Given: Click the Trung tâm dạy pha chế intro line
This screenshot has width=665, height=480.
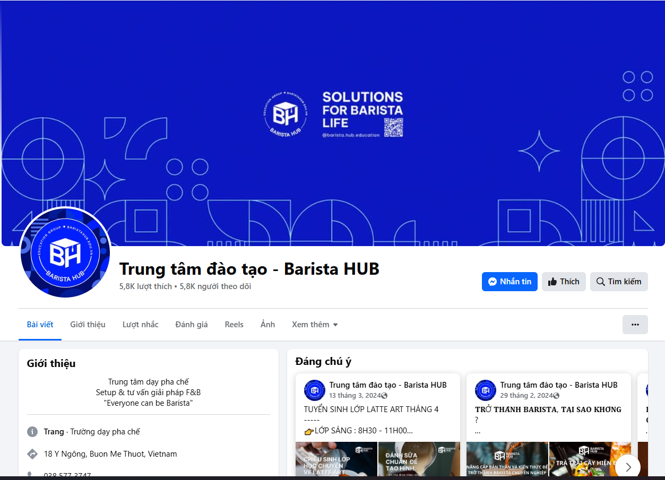Looking at the screenshot, I should point(149,382).
